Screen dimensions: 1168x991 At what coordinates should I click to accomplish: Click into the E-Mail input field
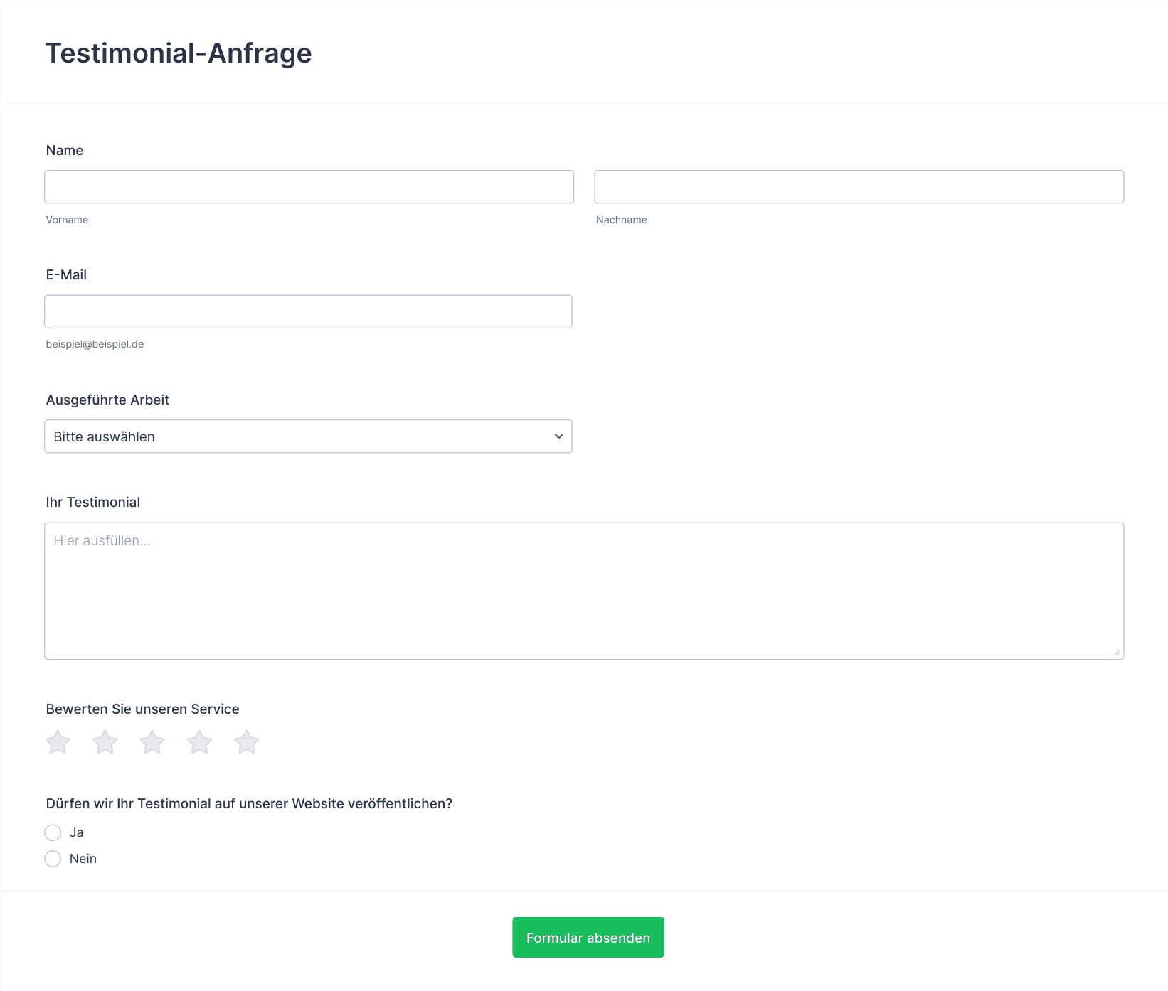(308, 311)
